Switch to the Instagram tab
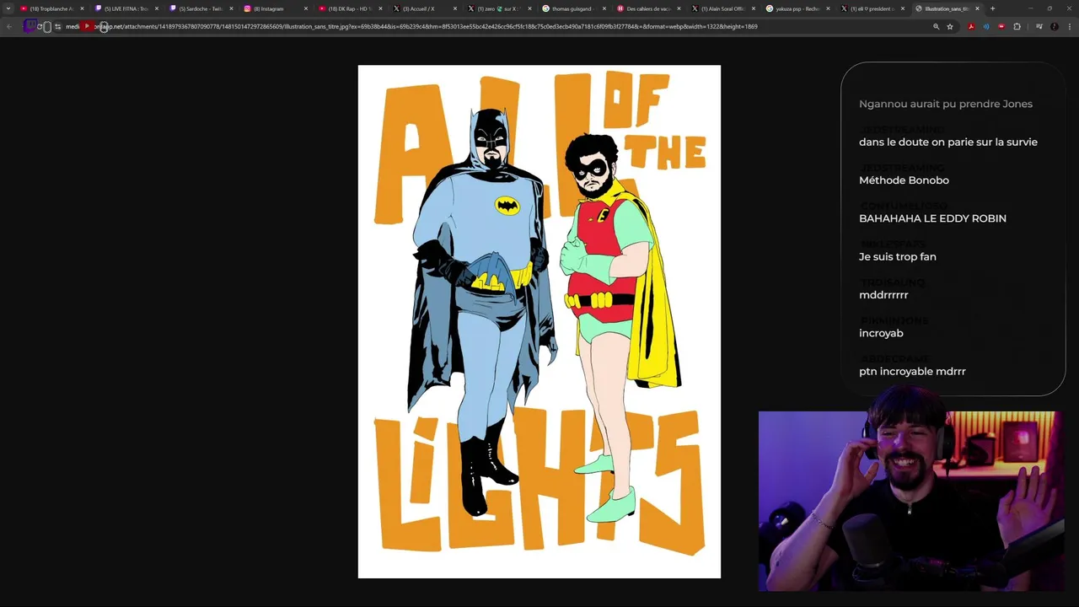 274,8
